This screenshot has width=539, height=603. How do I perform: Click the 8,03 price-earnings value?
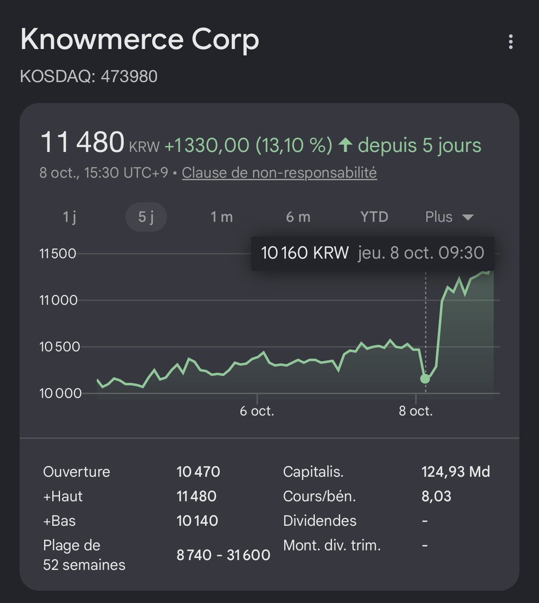coord(437,496)
